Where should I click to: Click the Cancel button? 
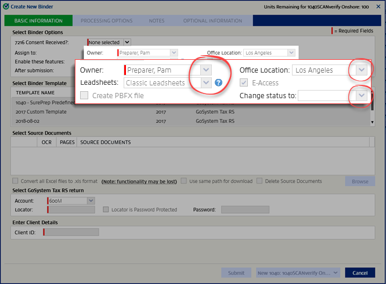[x=360, y=273]
